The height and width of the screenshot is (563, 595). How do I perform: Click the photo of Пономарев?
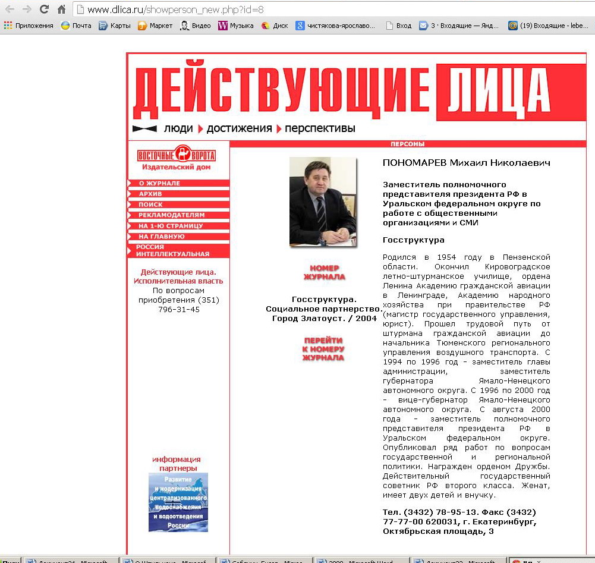(x=323, y=202)
